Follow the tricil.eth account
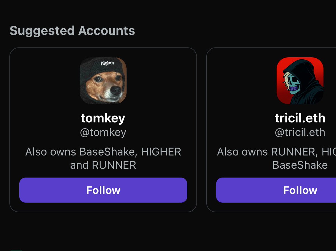The width and height of the screenshot is (336, 251). (x=276, y=190)
